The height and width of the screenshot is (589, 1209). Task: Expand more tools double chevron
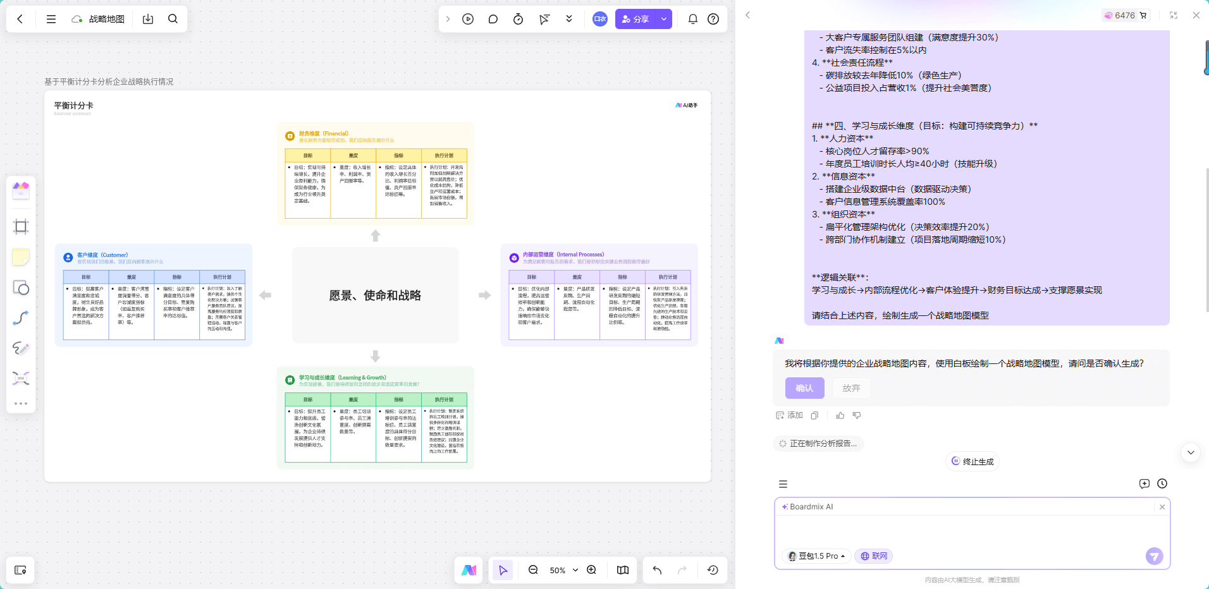pyautogui.click(x=569, y=19)
